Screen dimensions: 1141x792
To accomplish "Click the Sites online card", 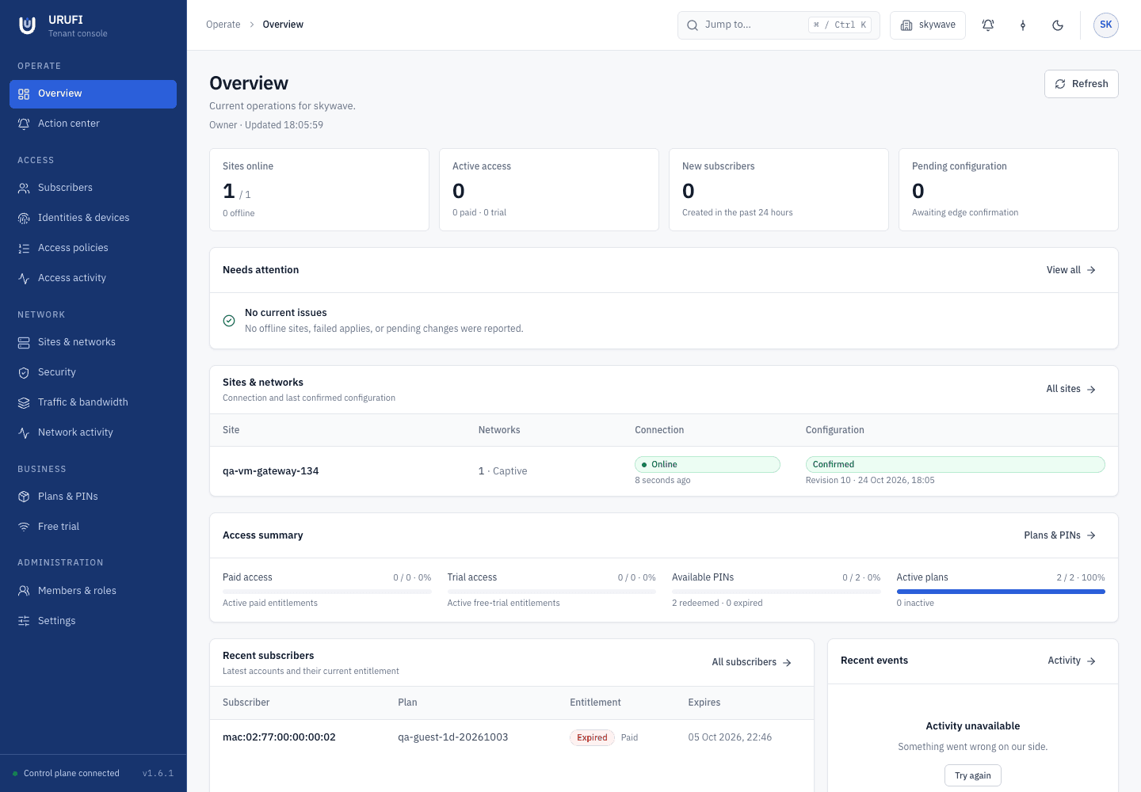I will (x=319, y=190).
